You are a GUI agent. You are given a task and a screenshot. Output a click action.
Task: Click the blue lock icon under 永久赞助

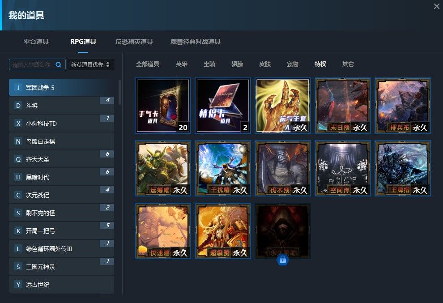tap(282, 260)
